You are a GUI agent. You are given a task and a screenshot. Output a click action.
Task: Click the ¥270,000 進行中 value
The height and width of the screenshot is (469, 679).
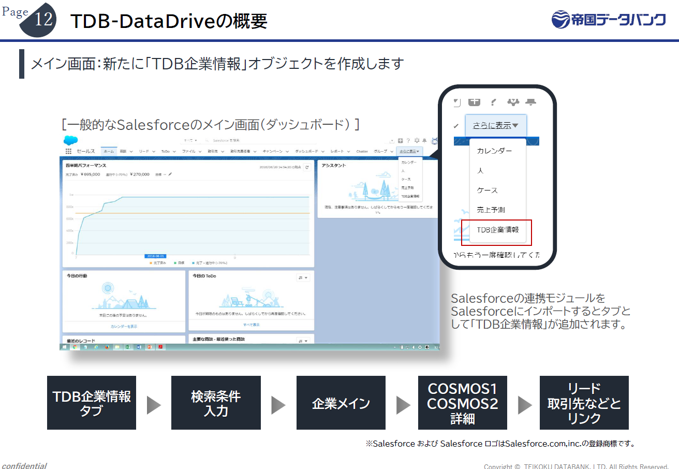pos(140,174)
